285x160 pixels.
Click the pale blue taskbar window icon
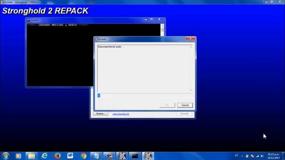96,156
